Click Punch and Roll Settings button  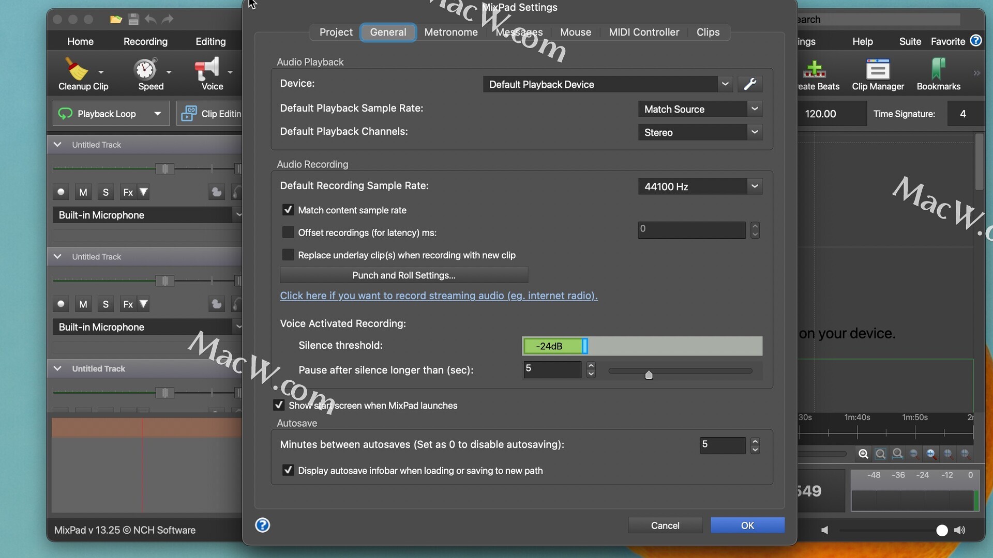point(403,275)
